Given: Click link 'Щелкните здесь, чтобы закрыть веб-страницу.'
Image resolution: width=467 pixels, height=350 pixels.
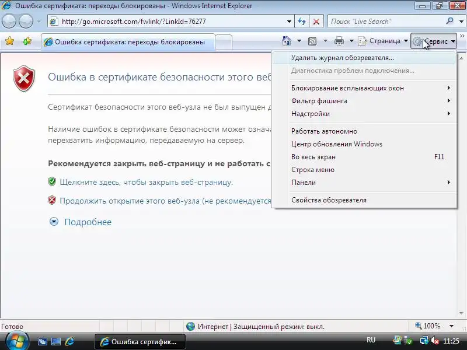Looking at the screenshot, I should tap(147, 182).
